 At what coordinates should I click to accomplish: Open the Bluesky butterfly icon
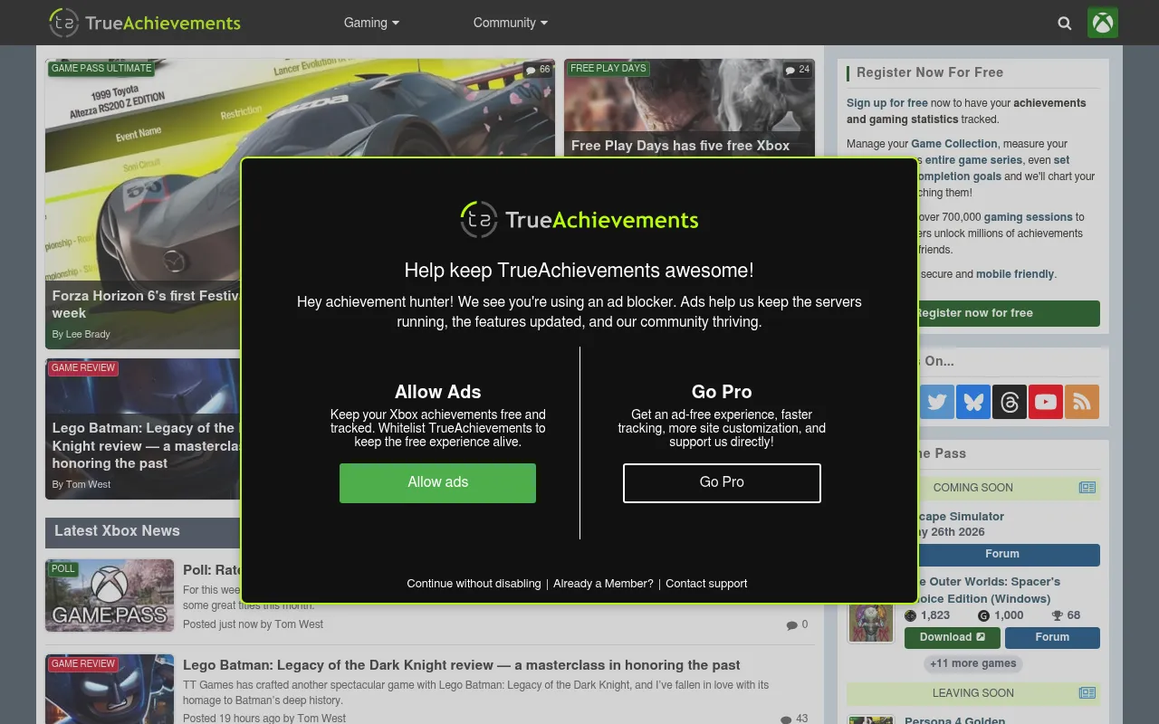[x=973, y=402]
